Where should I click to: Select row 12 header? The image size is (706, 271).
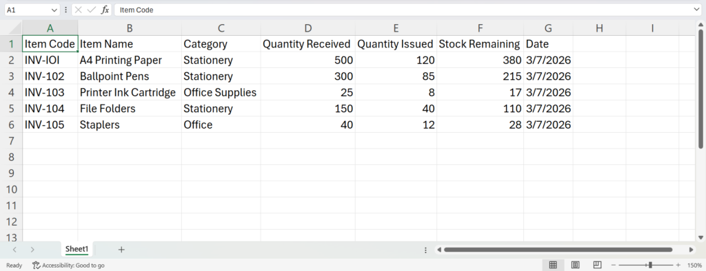point(11,222)
